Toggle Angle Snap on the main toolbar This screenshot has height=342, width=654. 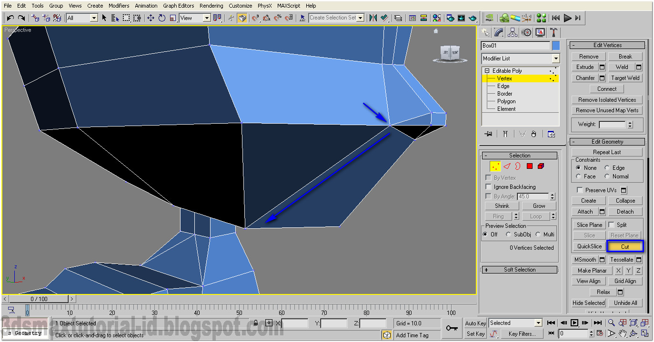266,18
